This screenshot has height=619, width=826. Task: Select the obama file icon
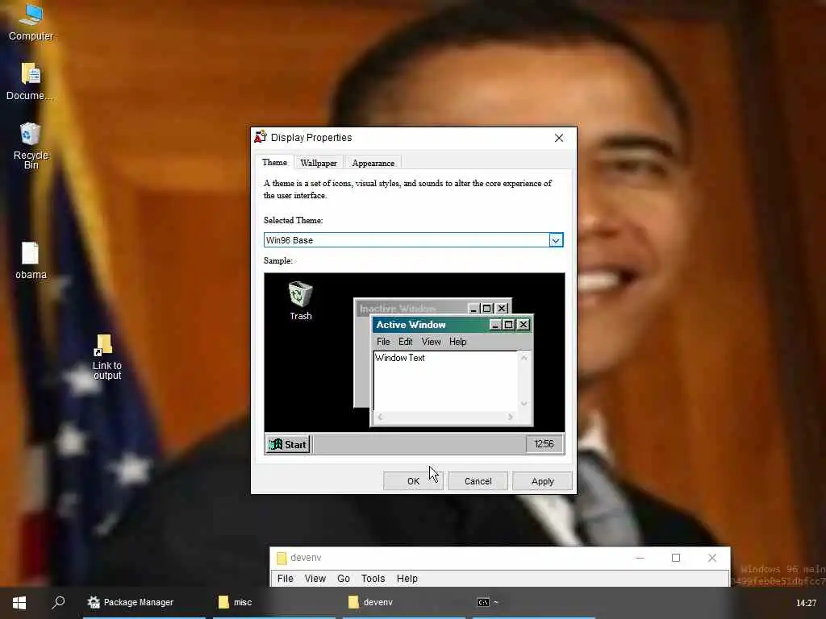point(31,260)
